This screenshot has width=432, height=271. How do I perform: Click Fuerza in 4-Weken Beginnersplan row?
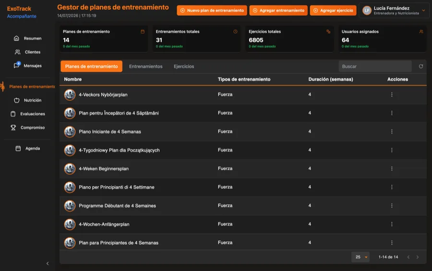click(225, 168)
